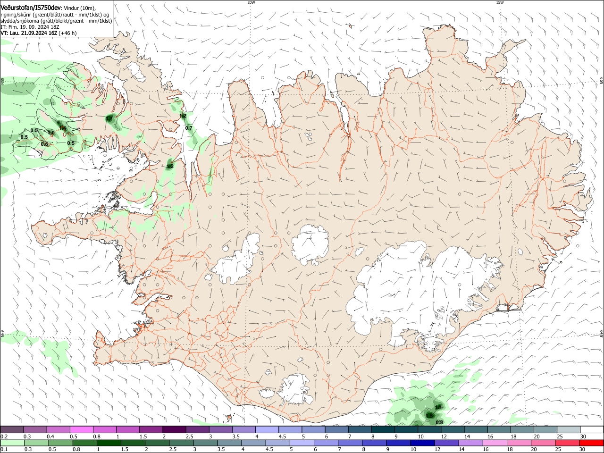The image size is (604, 453).
Task: Click the bright red swatch ending the rain legend
Action: (x=591, y=443)
